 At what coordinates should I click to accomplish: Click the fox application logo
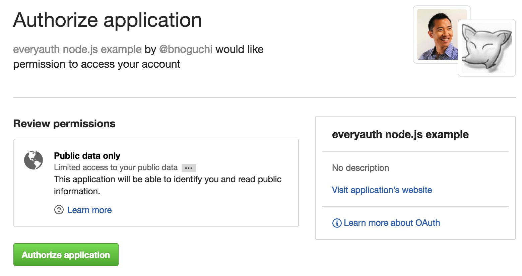pos(486,48)
